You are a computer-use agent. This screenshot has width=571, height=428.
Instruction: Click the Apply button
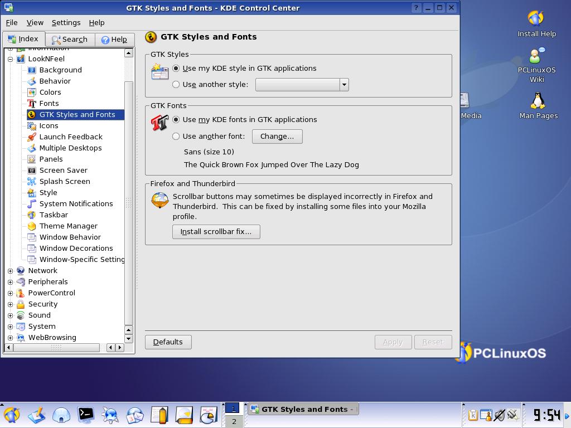point(393,342)
